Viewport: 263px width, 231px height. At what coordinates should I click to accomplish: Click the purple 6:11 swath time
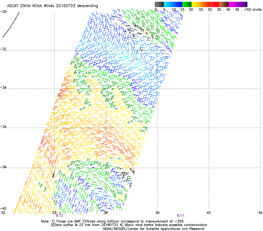pyautogui.click(x=181, y=216)
